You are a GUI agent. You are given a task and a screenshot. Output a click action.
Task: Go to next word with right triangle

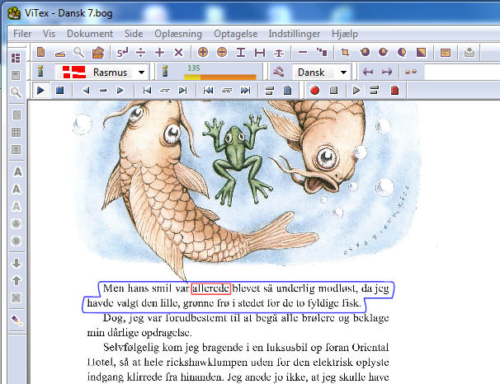tap(120, 91)
